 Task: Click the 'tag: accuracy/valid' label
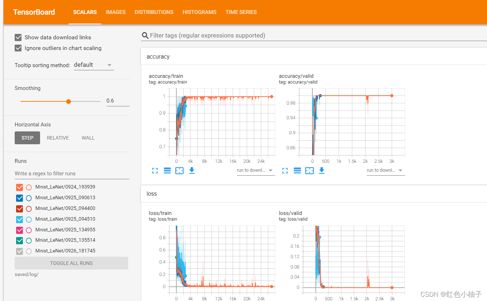[298, 82]
